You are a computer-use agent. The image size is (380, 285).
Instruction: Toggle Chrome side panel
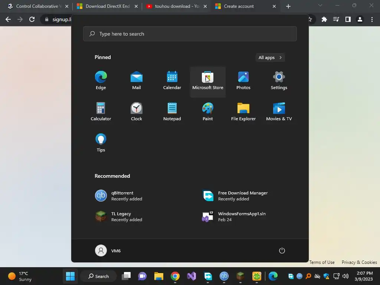(x=348, y=19)
